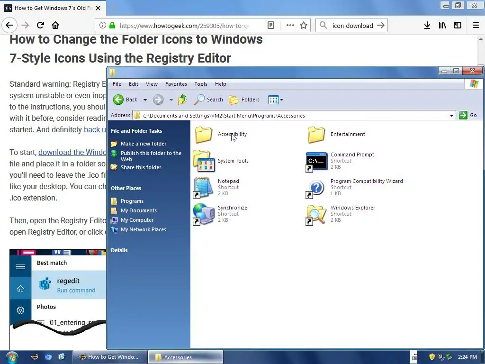This screenshot has height=364, width=485.
Task: Select the Accessibility folder icon
Action: [x=204, y=135]
